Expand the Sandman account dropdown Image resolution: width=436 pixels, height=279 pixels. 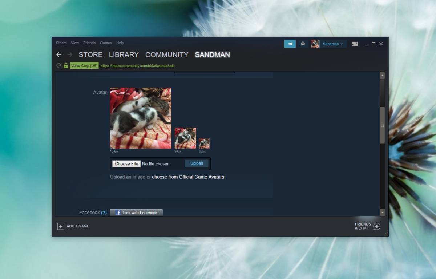coord(333,44)
